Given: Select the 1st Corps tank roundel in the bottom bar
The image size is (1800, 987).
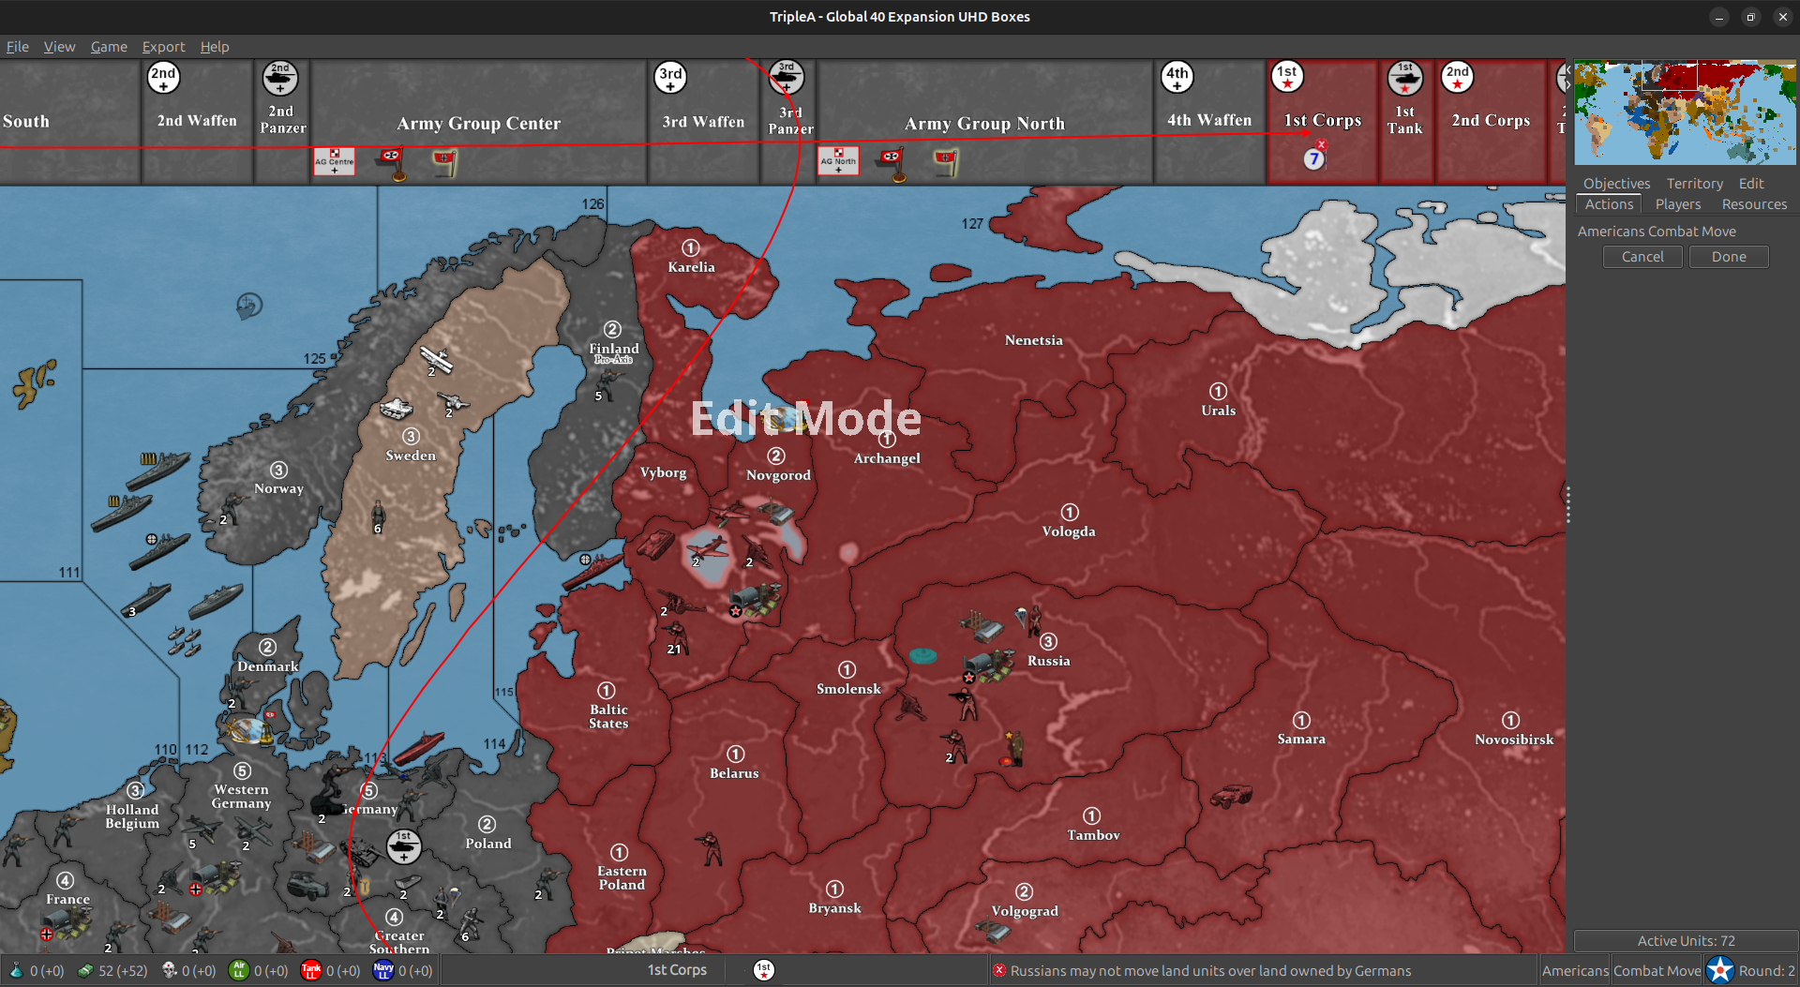Looking at the screenshot, I should (x=762, y=970).
